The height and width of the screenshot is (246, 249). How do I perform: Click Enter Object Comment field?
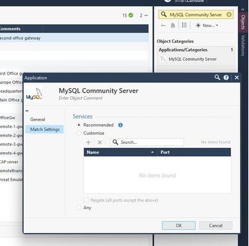[80, 98]
